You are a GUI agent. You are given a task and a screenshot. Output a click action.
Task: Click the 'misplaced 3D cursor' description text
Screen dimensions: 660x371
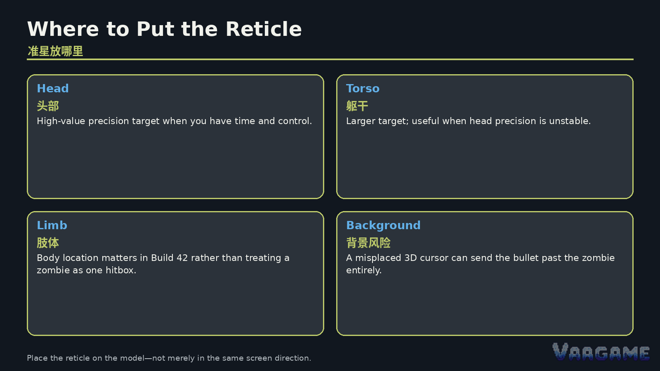[x=480, y=264]
